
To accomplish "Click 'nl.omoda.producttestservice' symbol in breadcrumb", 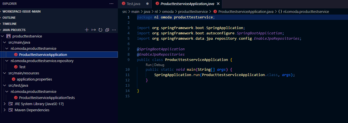I will point(306,11).
